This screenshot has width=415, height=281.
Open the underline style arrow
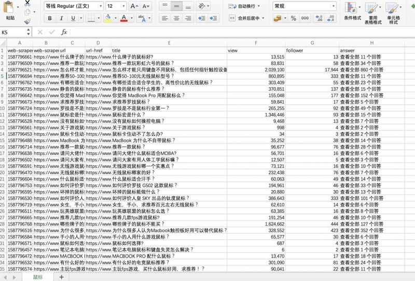pyautogui.click(x=81, y=18)
